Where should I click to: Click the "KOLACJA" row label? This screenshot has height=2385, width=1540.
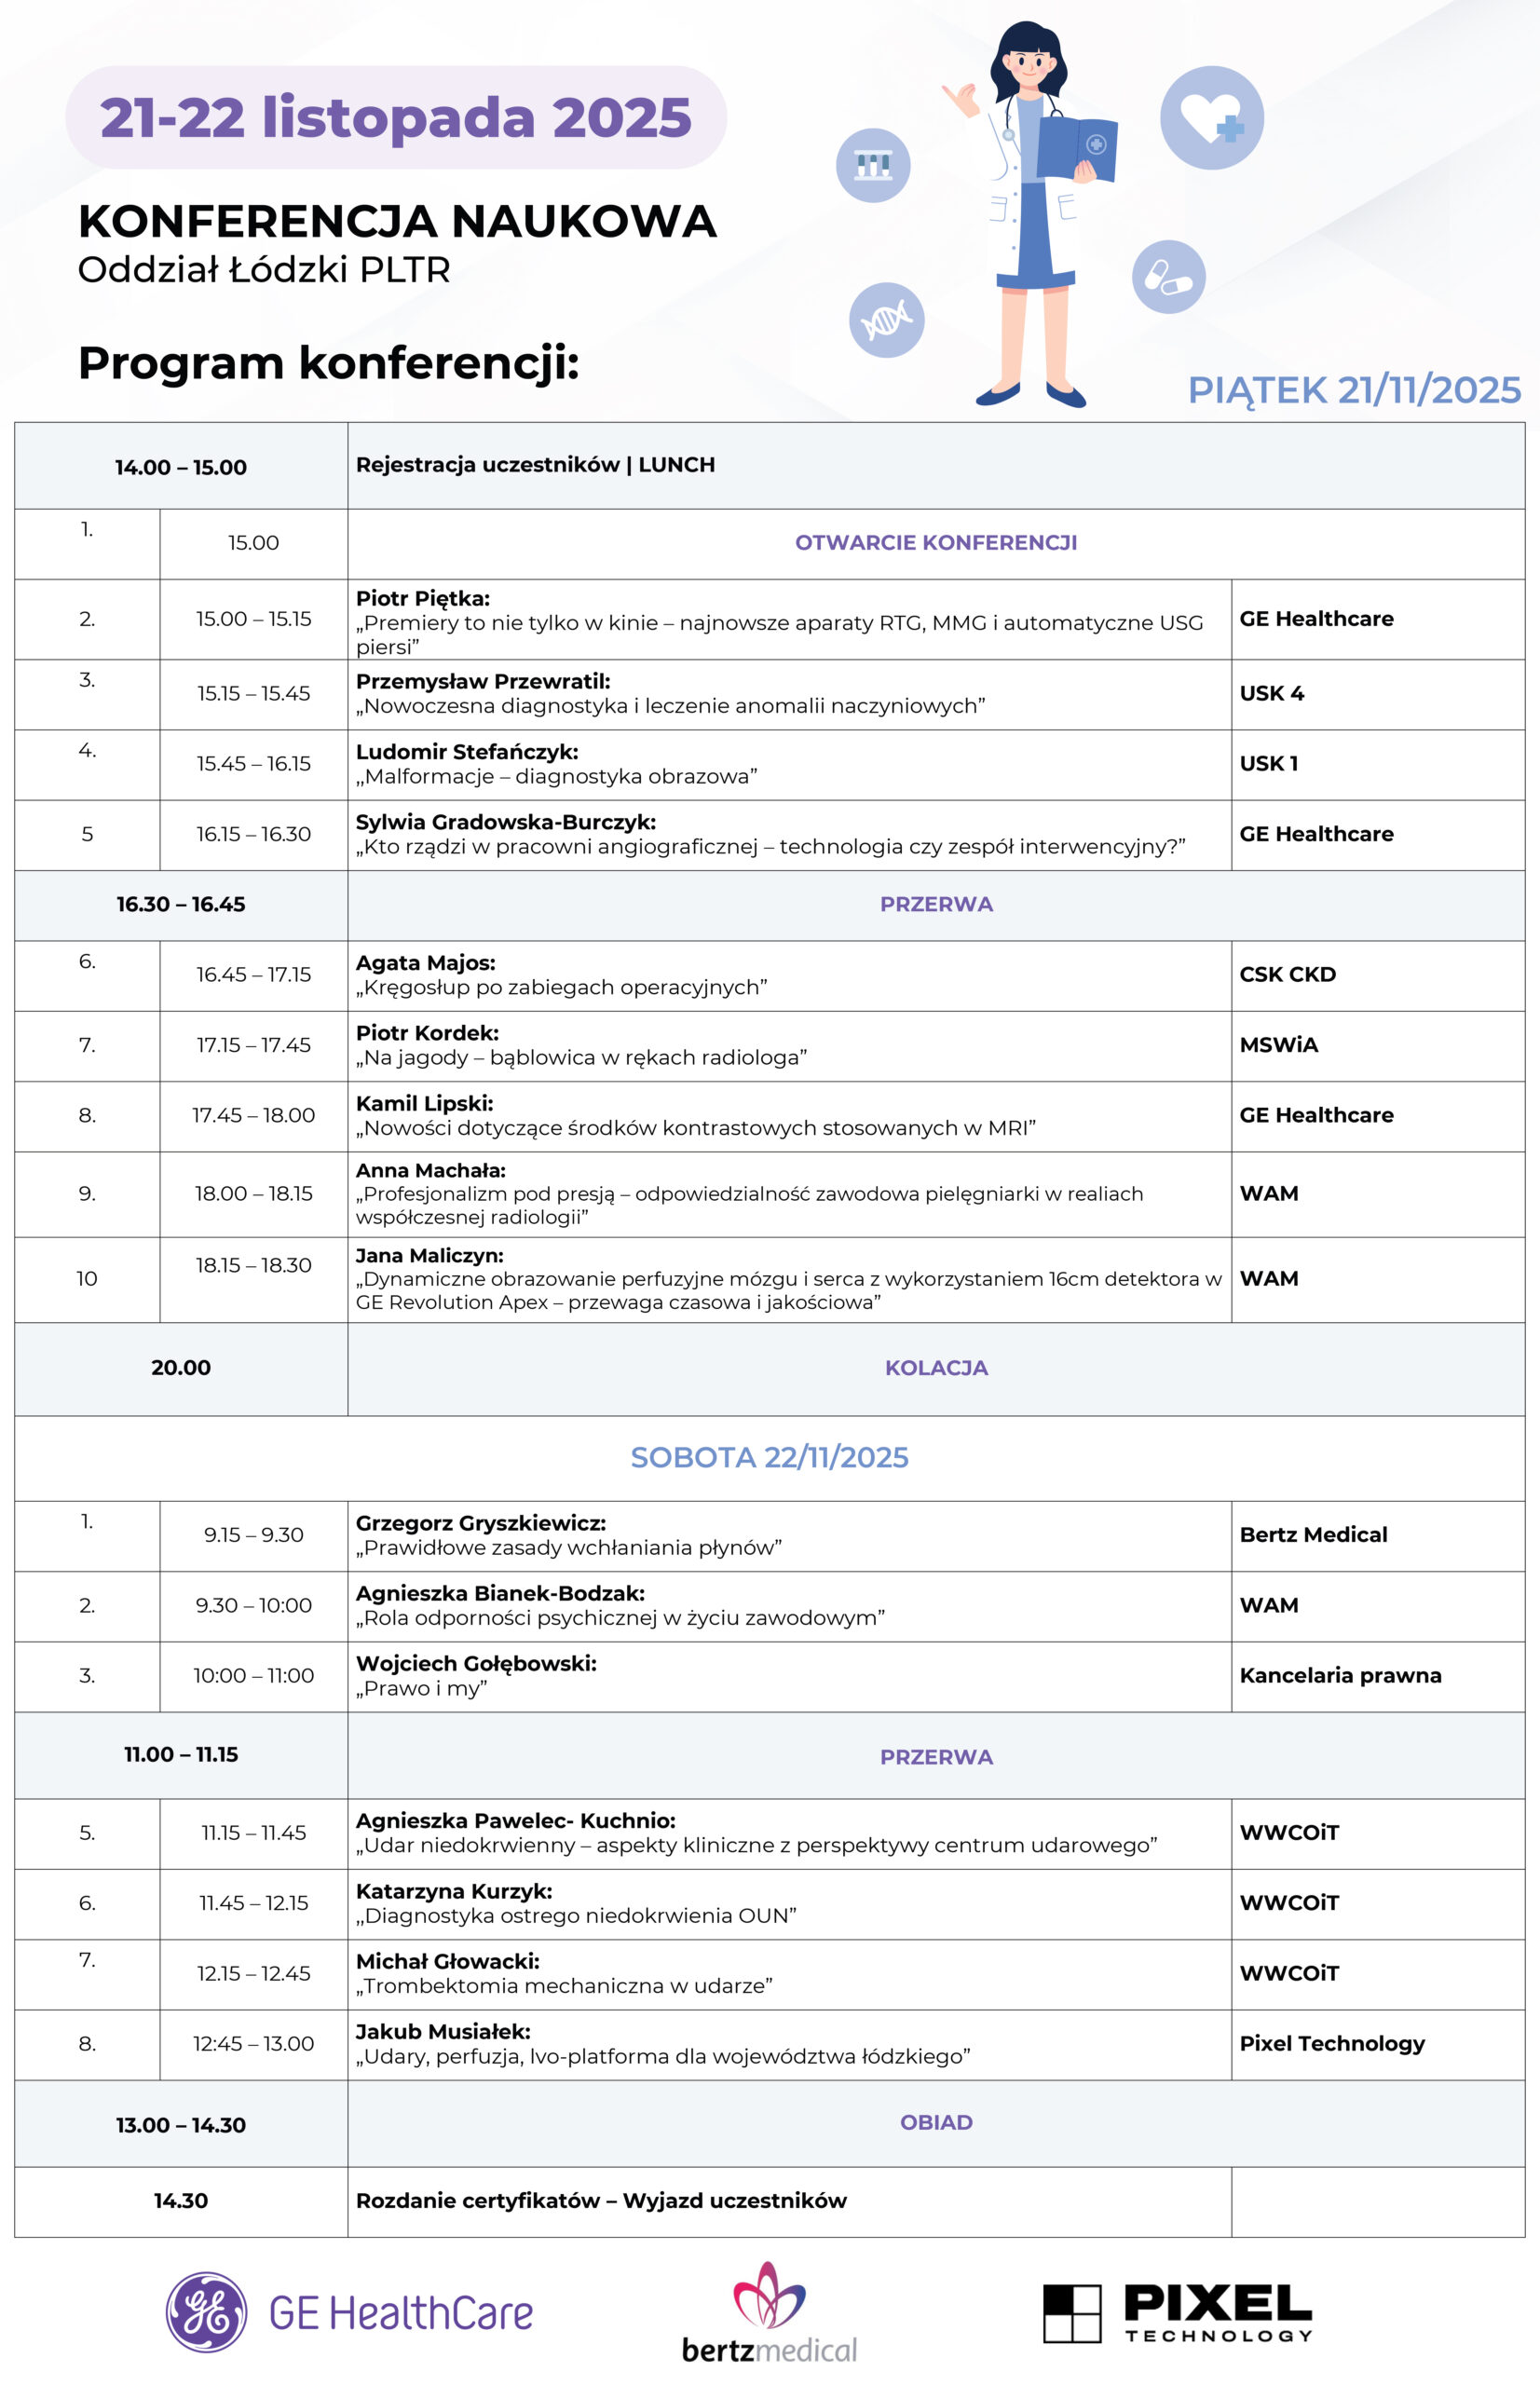[x=936, y=1368]
